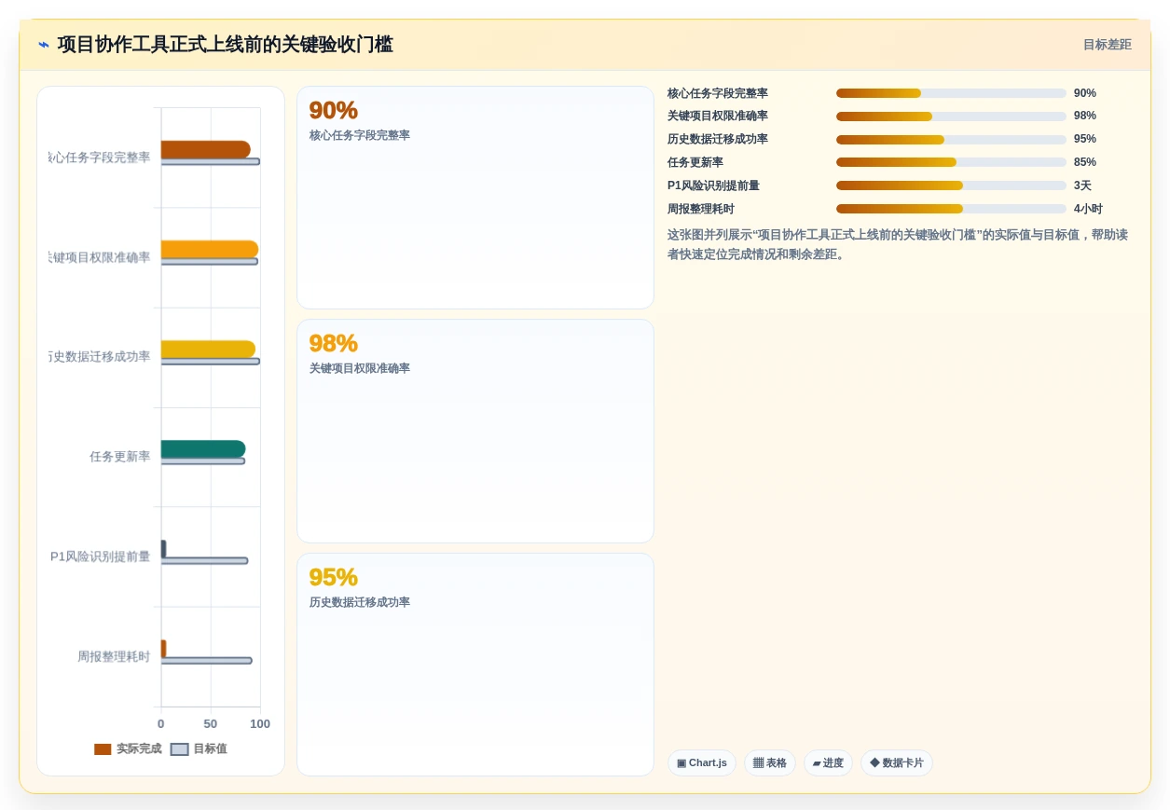This screenshot has width=1170, height=810.
Task: Click 任务更新率 progress bar
Action: 951,162
